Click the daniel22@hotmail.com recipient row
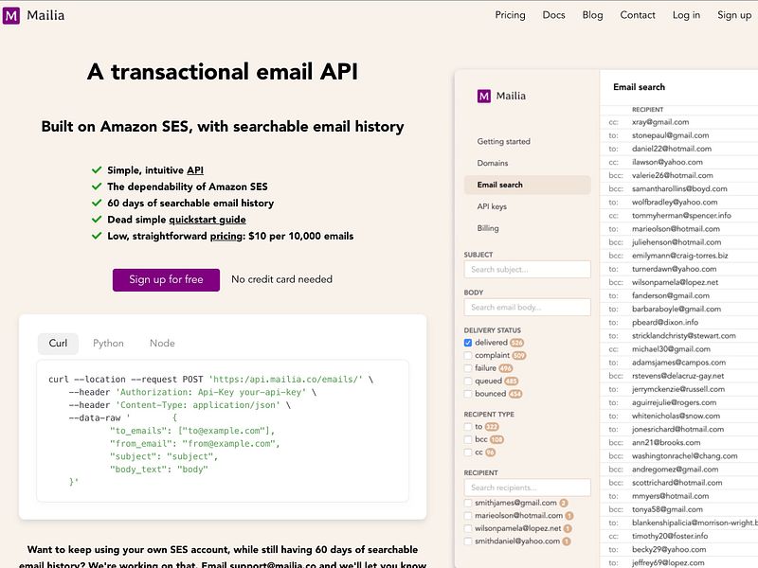 (678, 149)
